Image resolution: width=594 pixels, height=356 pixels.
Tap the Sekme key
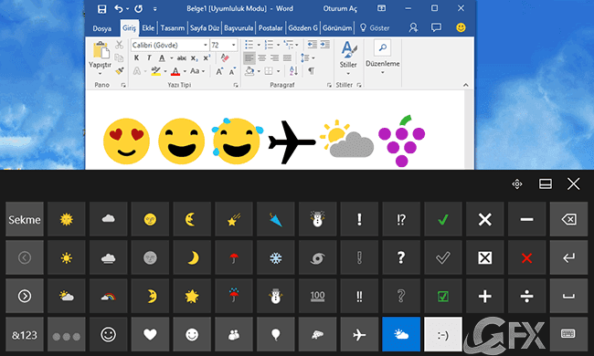[25, 219]
